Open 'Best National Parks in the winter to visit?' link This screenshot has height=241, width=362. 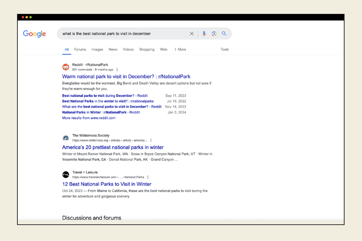tap(108, 101)
